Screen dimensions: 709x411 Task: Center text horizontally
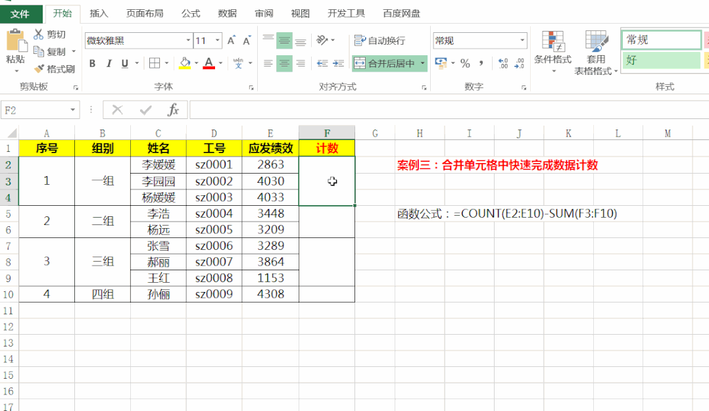[x=284, y=63]
